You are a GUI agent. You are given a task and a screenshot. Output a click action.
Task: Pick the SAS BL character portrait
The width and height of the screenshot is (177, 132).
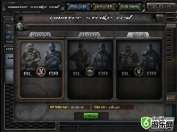(x=129, y=56)
